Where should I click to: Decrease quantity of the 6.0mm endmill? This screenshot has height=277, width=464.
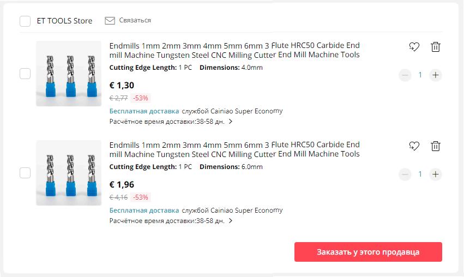(405, 174)
